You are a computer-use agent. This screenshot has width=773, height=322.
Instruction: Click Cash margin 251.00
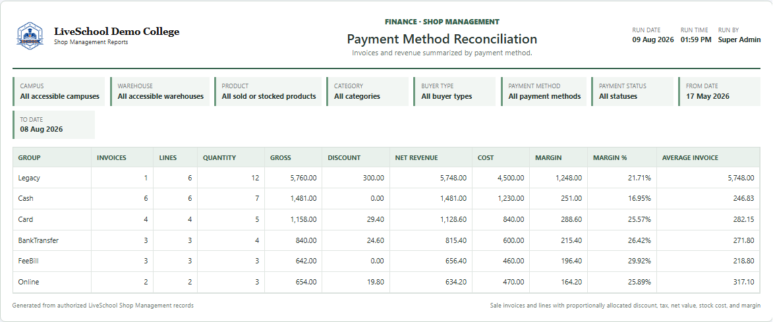coord(571,198)
